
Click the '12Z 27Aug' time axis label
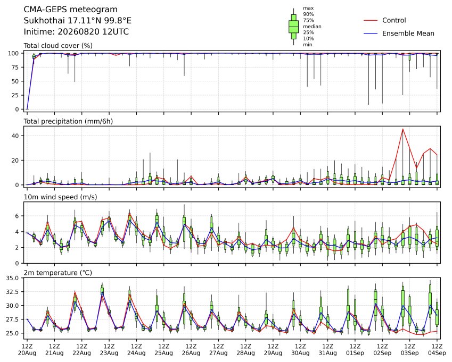pos(218,350)
